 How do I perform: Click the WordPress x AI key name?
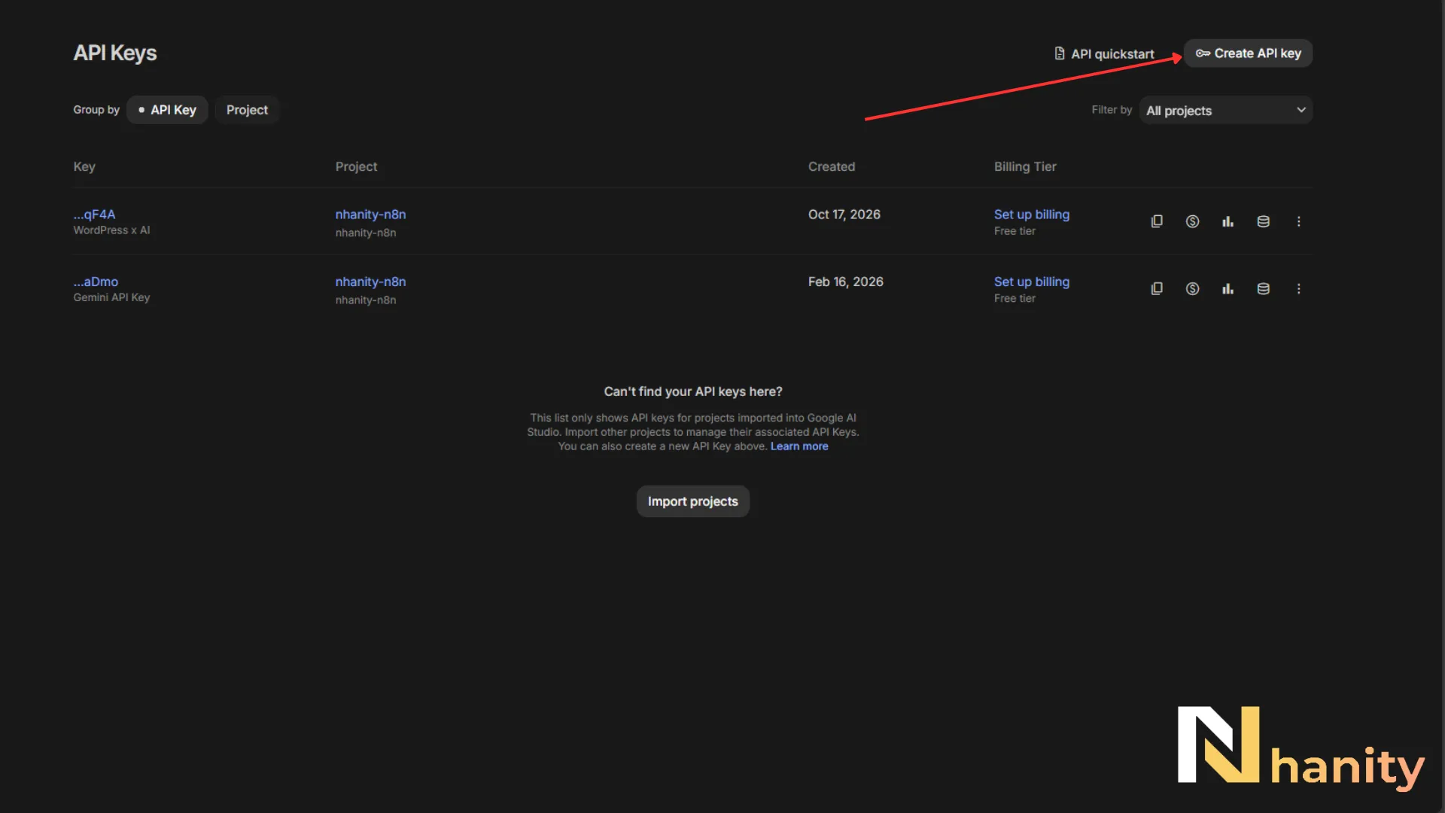coord(111,230)
